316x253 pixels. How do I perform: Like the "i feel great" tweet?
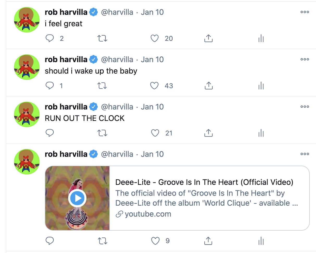(x=155, y=38)
